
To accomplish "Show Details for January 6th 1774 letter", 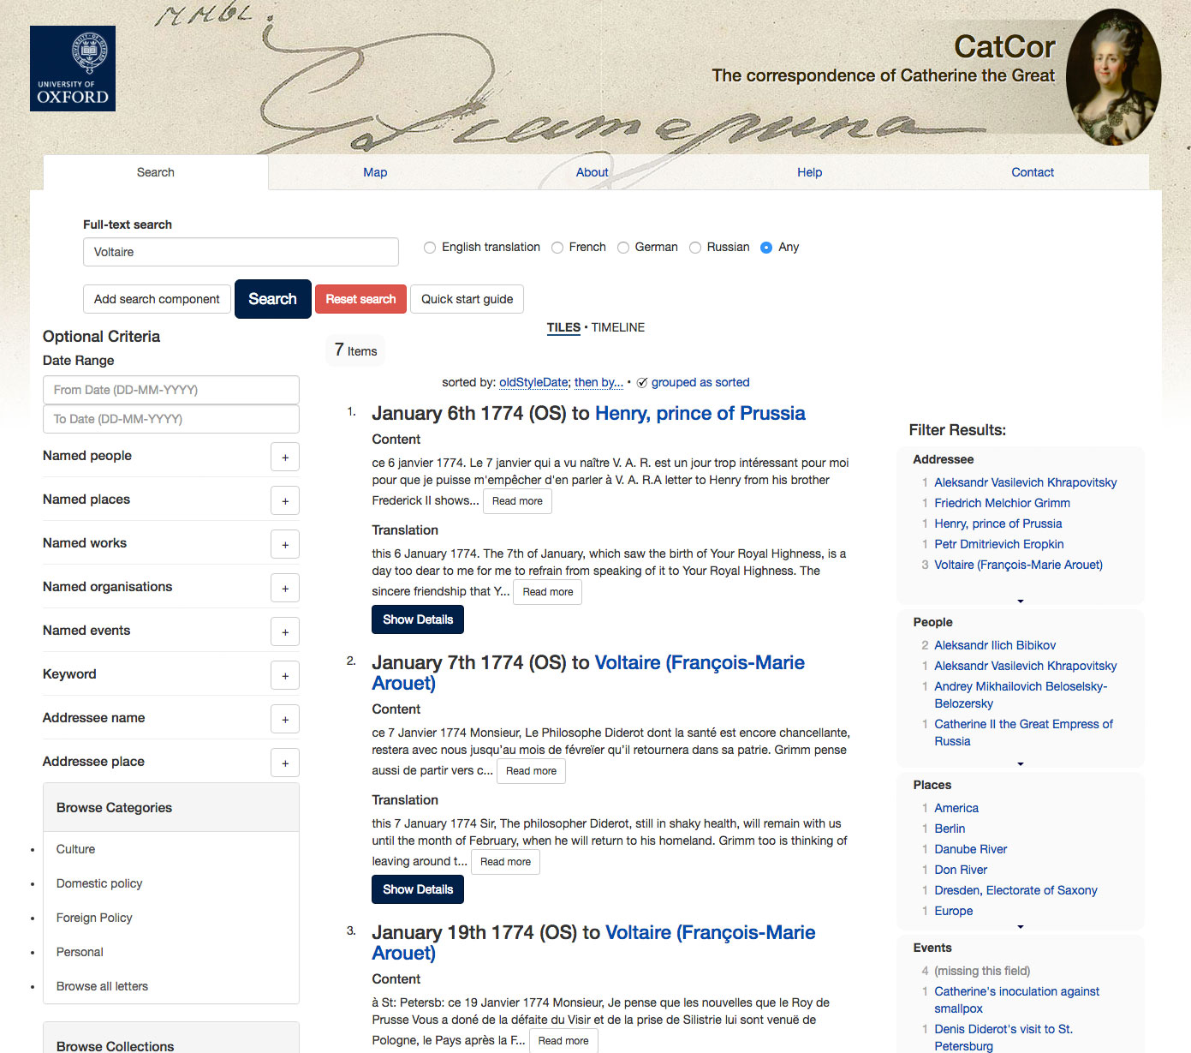I will coord(418,619).
